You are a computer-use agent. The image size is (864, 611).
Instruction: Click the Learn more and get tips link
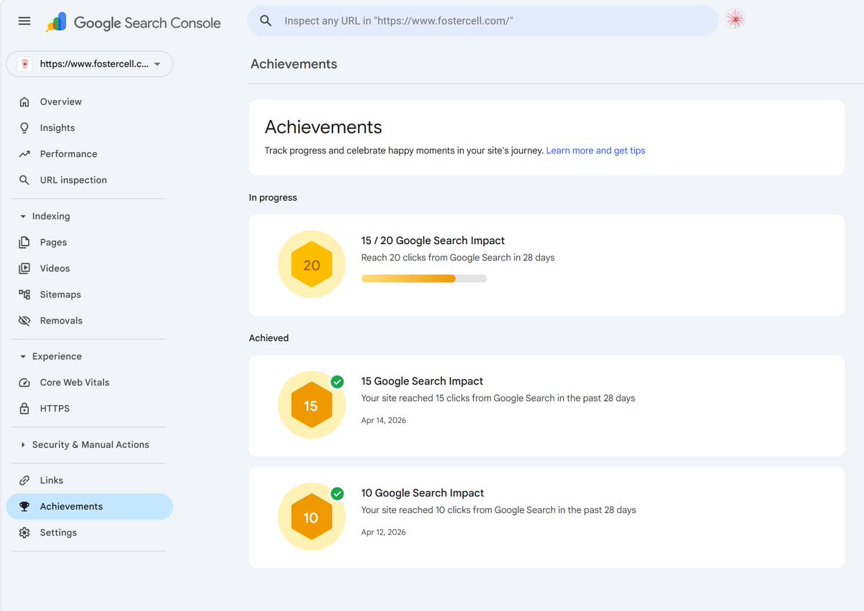[595, 150]
